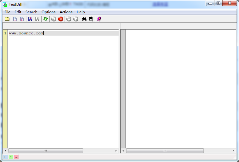
Task: Click the green modified-lines '~' color box
Action: click(11, 157)
